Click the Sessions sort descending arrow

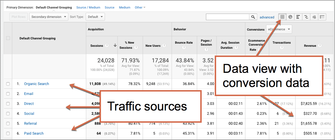tap(115, 45)
